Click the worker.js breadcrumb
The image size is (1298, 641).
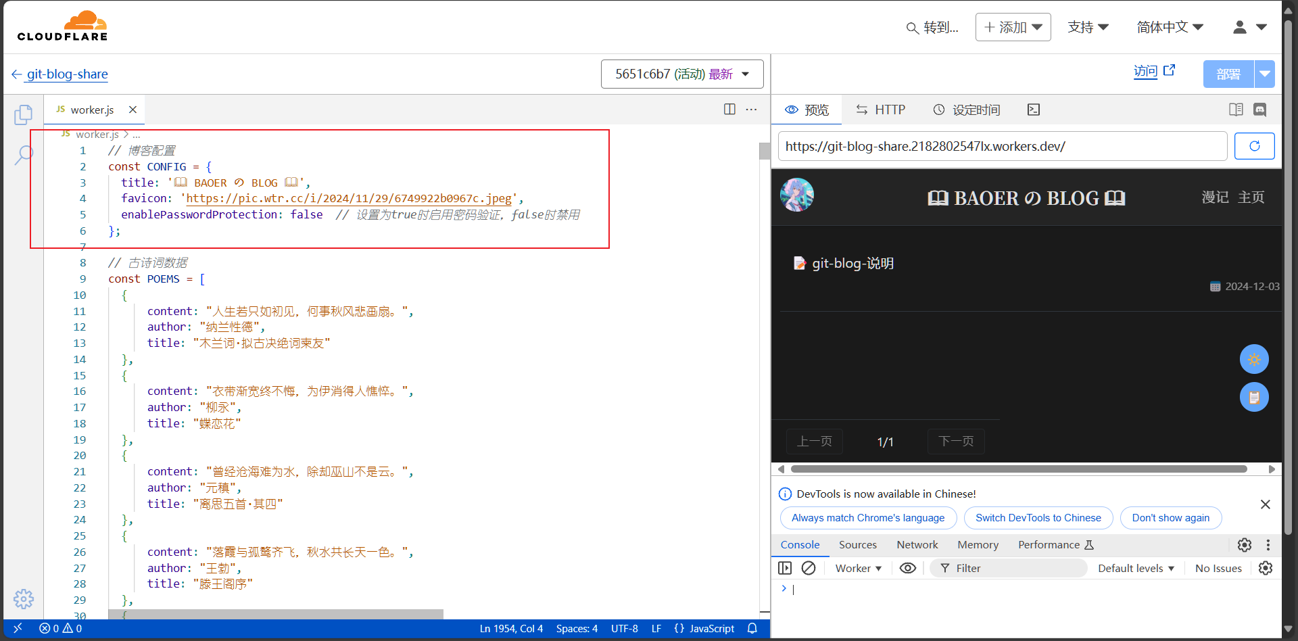pyautogui.click(x=97, y=135)
